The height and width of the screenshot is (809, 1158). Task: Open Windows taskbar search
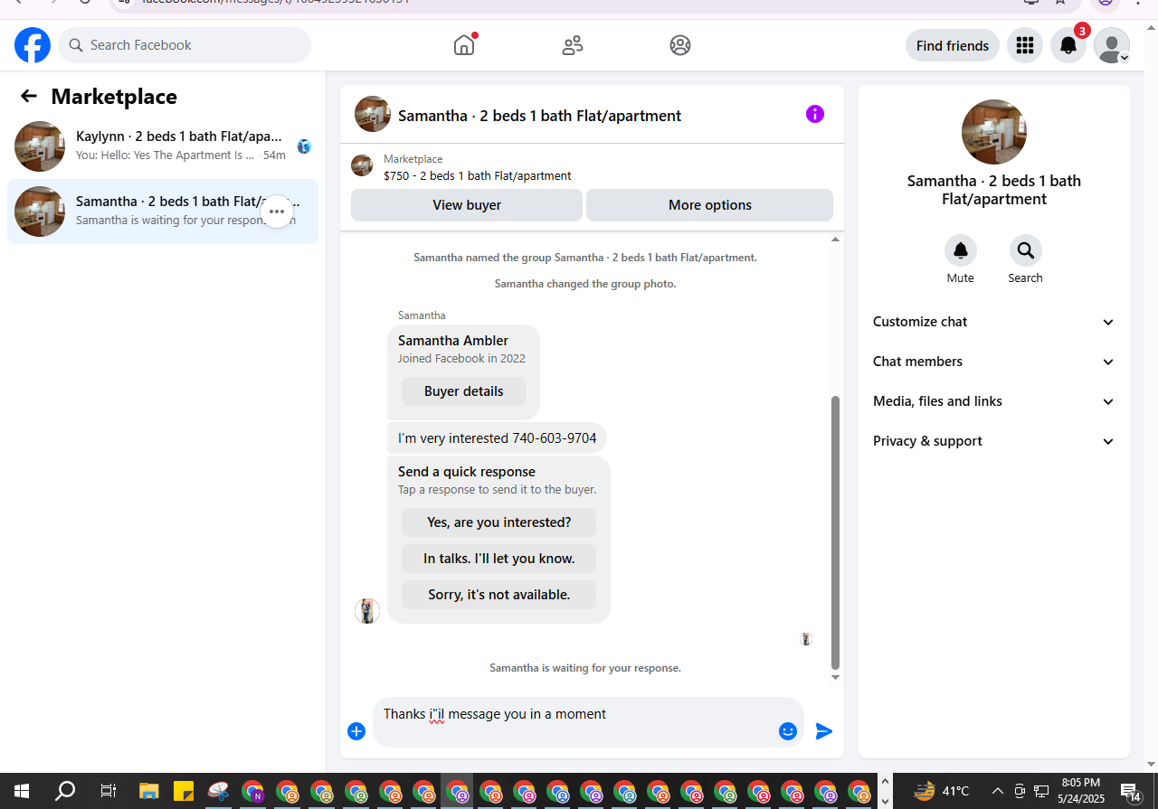point(65,792)
